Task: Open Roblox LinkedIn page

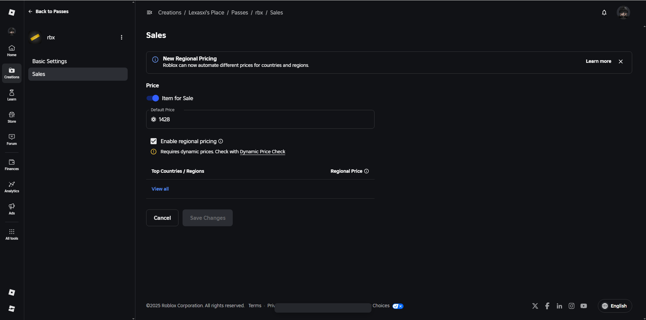Action: coord(559,306)
